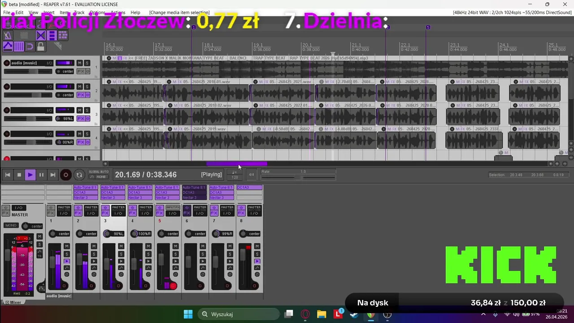Mute the master channel in mixer
Image resolution: width=574 pixels, height=323 pixels.
[39, 236]
